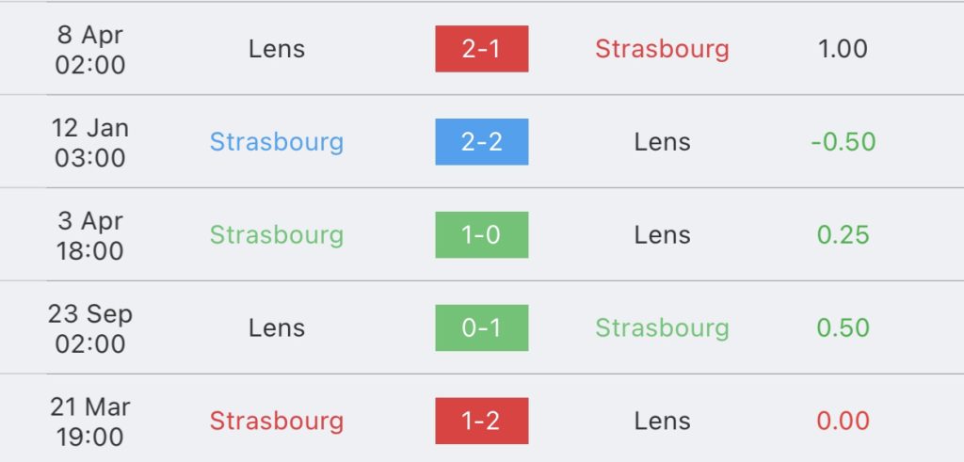
Task: Click the green 1-0 score badge
Action: 481,235
